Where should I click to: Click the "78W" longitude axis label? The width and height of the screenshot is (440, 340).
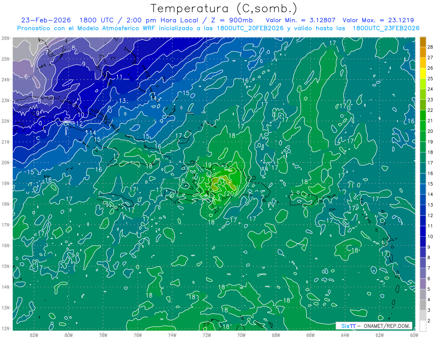pyautogui.click(x=103, y=335)
